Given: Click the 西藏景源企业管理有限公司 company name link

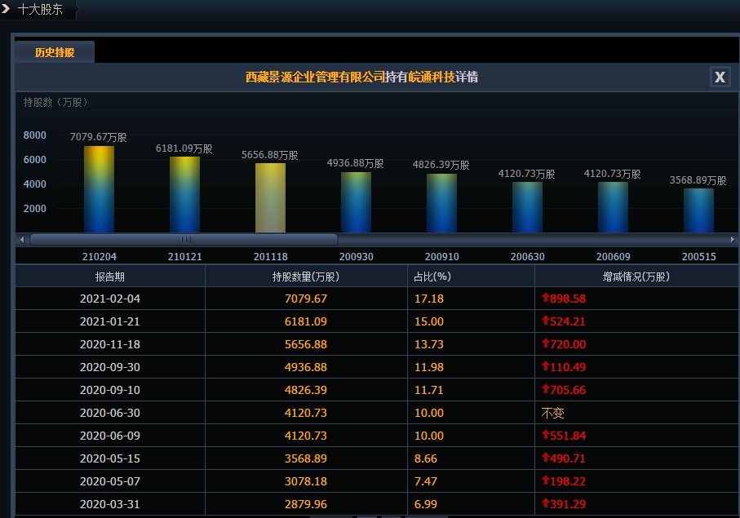Looking at the screenshot, I should point(315,77).
